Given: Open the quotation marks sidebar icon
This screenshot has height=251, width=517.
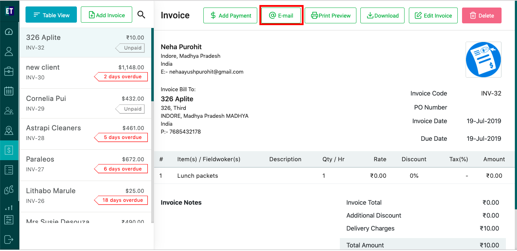Looking at the screenshot, I should tap(9, 190).
